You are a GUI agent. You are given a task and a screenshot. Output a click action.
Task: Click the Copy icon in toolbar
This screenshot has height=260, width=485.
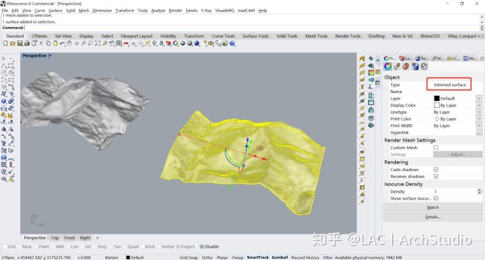(x=48, y=43)
